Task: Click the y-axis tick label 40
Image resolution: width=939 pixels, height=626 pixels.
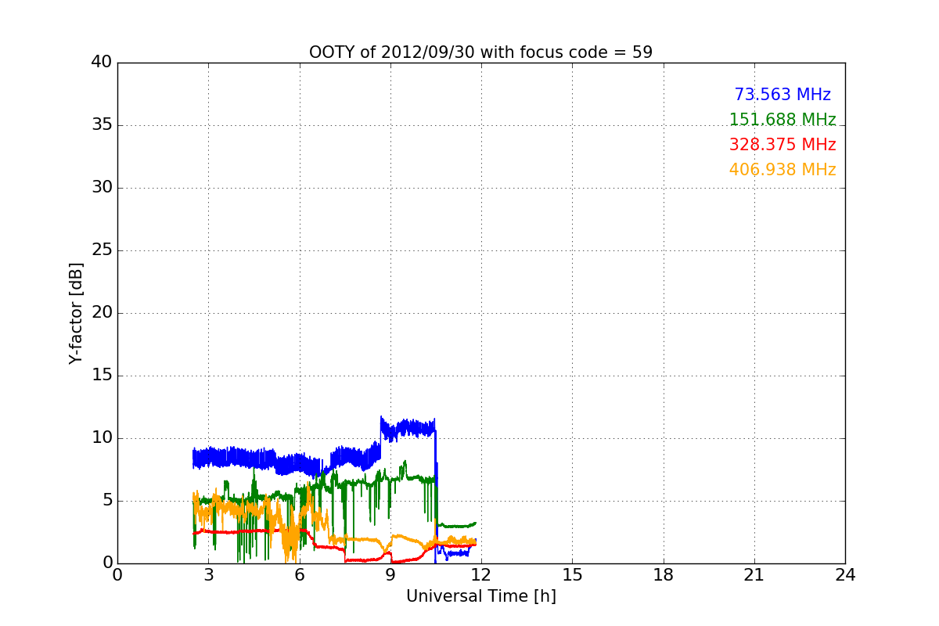Action: [102, 63]
